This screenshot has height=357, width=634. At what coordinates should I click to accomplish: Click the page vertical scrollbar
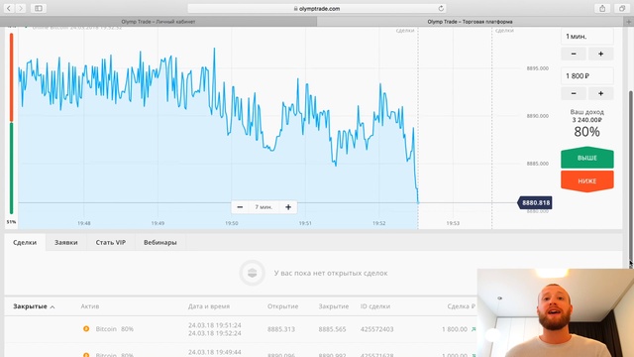pyautogui.click(x=630, y=178)
